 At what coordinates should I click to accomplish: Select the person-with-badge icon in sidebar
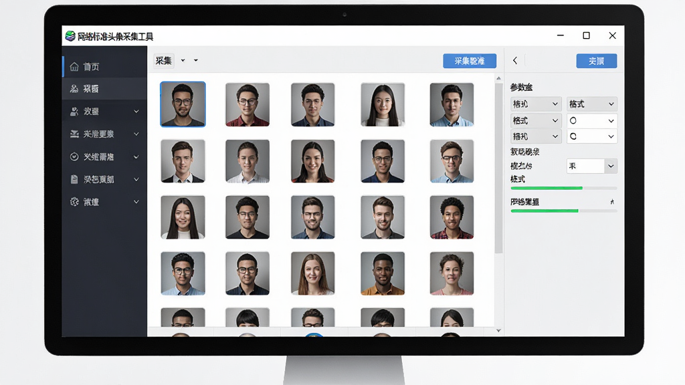[x=74, y=112]
